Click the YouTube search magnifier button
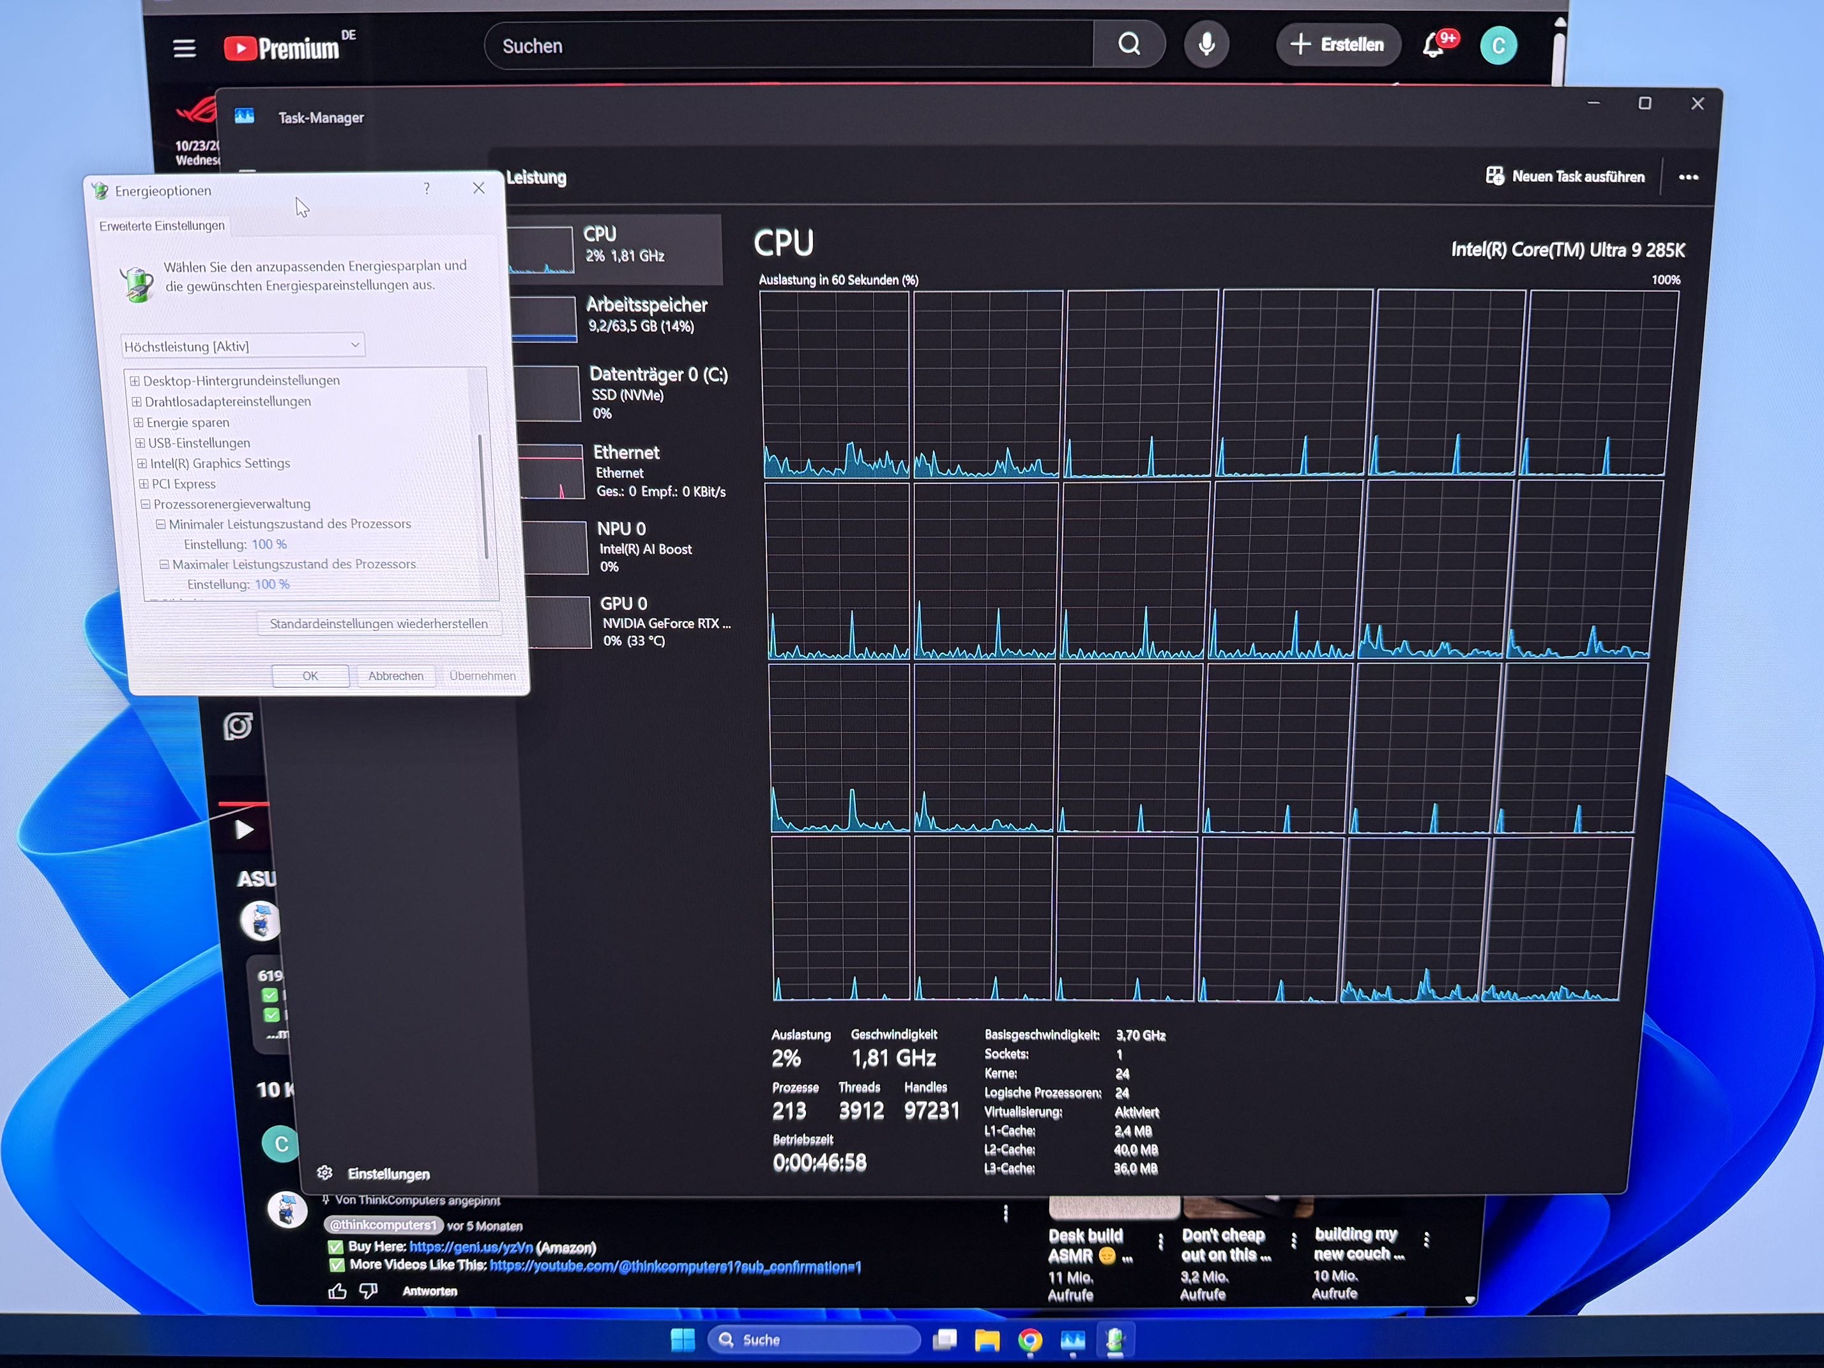Viewport: 1824px width, 1368px height. [x=1129, y=45]
